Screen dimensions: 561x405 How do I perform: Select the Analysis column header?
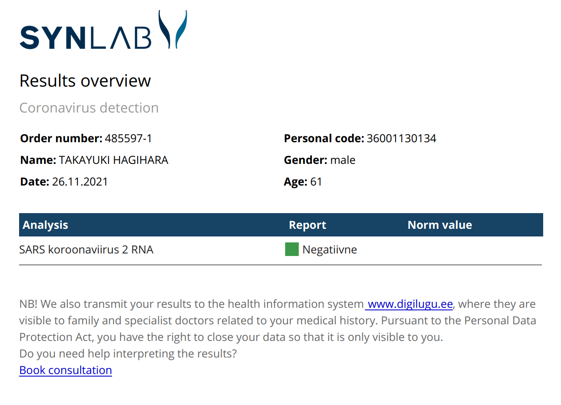tap(45, 225)
